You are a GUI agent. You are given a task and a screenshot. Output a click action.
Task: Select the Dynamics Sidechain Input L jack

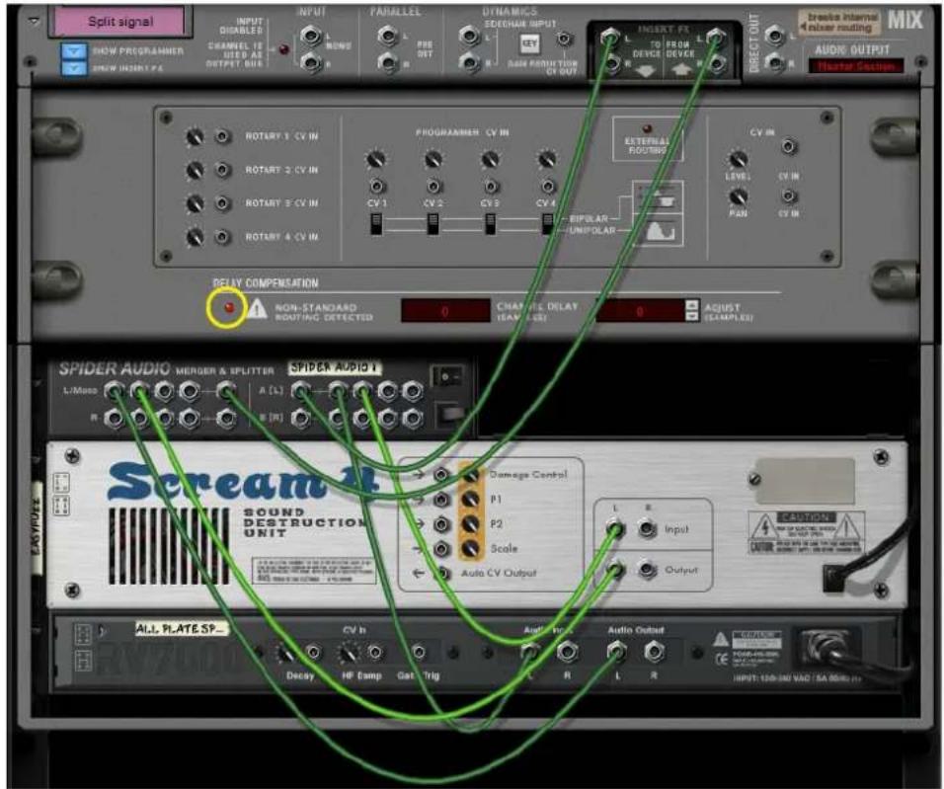469,37
